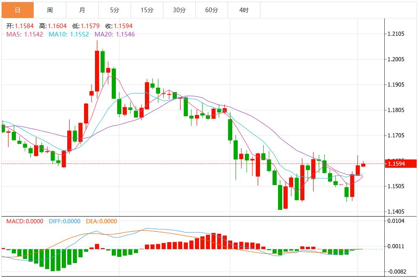Switch to the 周 weekly chart tab
The image size is (420, 277).
50,10
